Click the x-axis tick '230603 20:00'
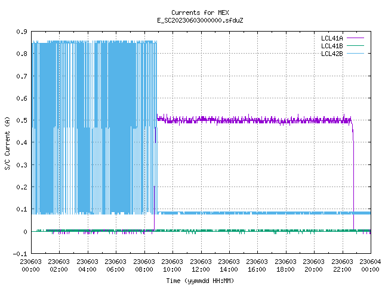This screenshot has width=382, height=286. point(313,265)
